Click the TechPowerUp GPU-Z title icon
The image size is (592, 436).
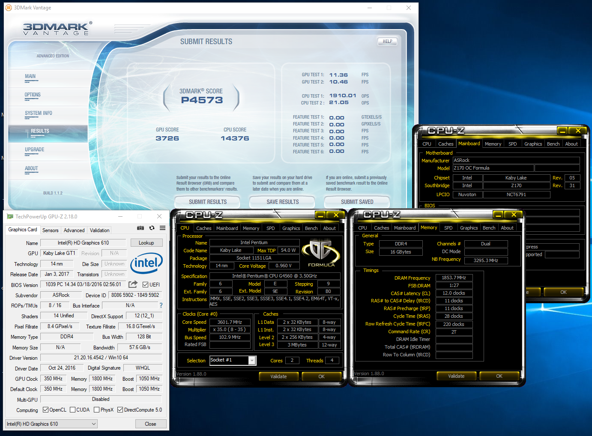tap(10, 217)
